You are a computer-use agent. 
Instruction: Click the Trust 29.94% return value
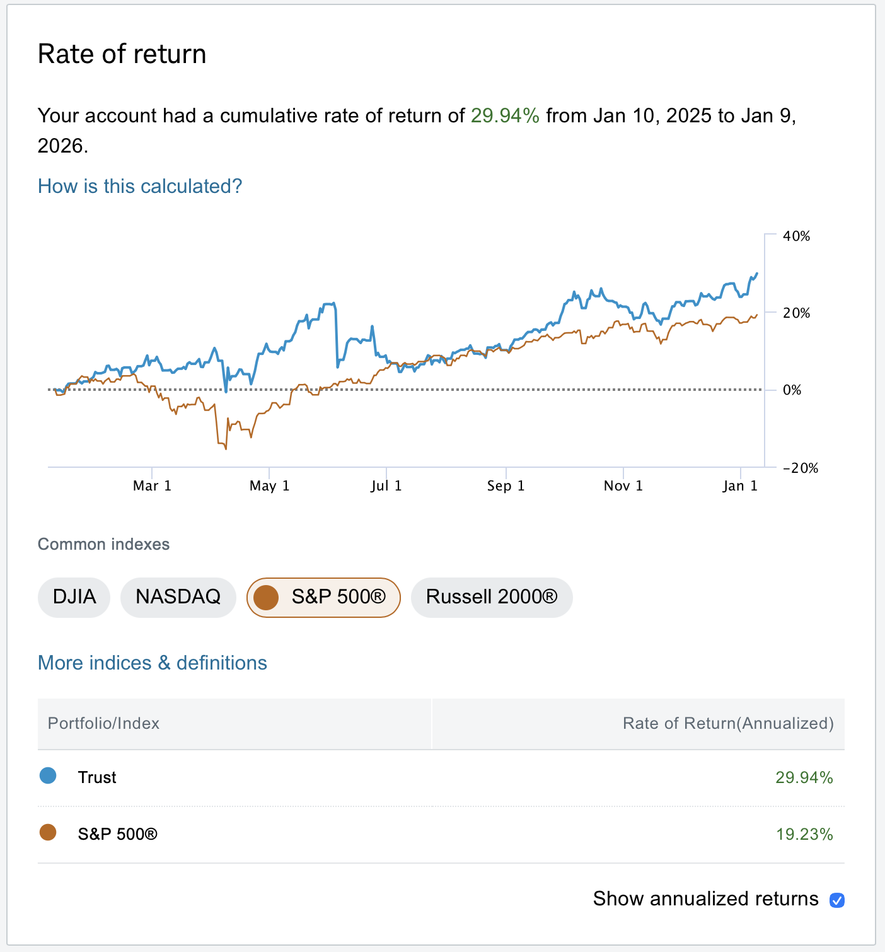804,777
